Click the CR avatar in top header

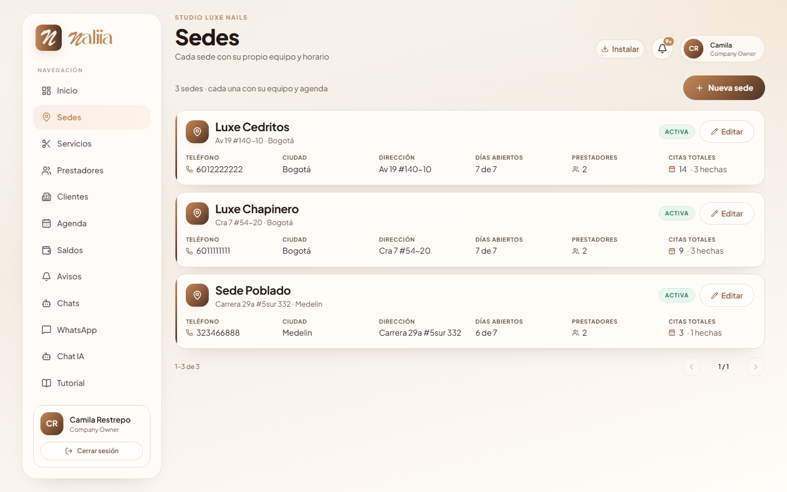pos(694,49)
